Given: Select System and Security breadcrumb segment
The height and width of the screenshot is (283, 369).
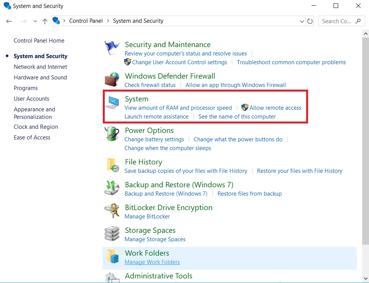Looking at the screenshot, I should (138, 21).
